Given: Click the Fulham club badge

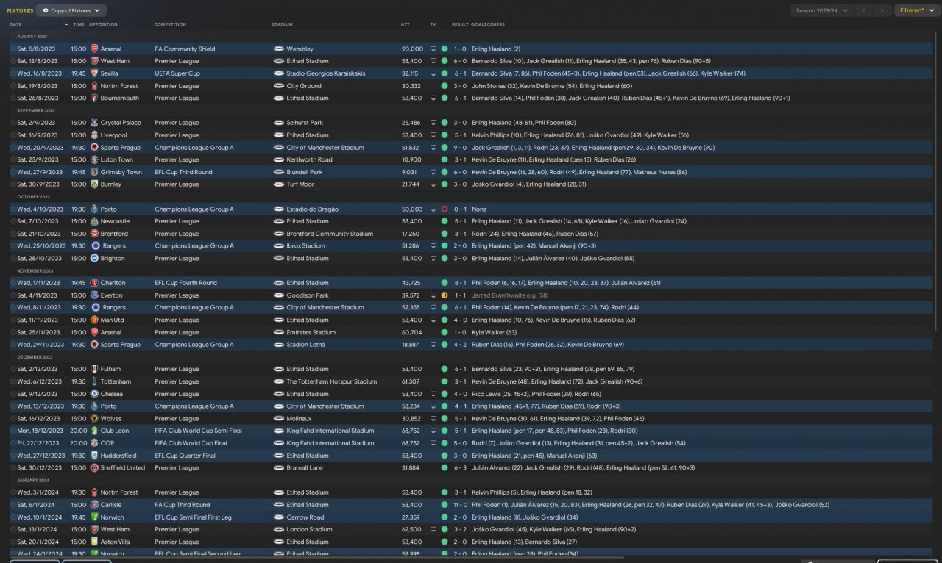Looking at the screenshot, I should (94, 369).
